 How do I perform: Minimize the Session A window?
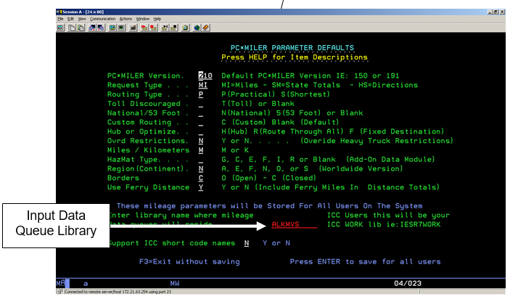[x=490, y=12]
